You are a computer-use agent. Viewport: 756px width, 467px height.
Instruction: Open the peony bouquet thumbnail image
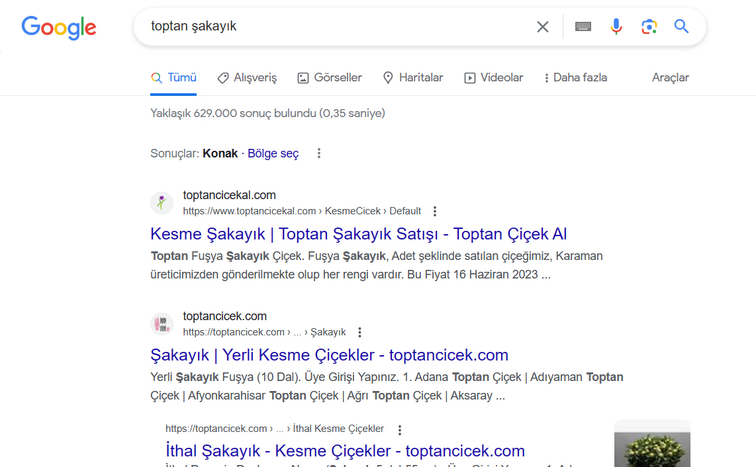651,445
